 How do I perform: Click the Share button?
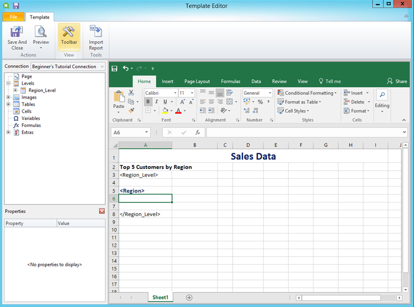click(x=397, y=81)
